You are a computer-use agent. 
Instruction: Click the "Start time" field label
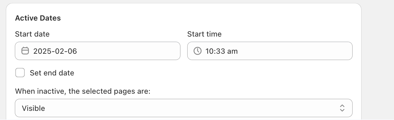204,34
